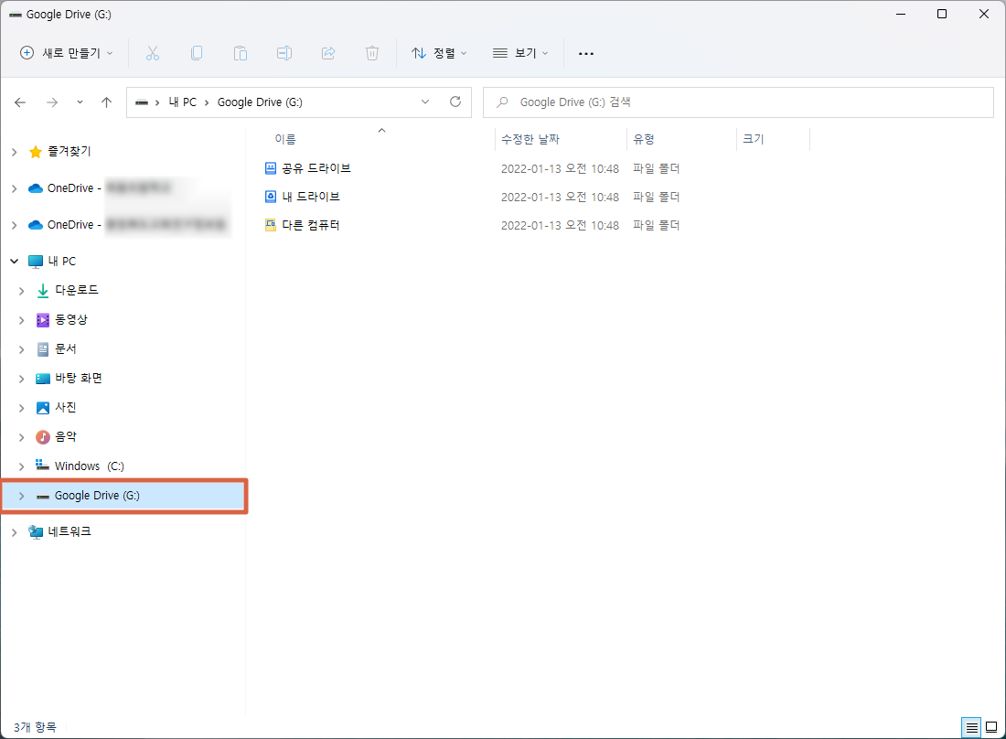1006x739 pixels.
Task: Expand the address bar history dropdown
Action: 424,102
